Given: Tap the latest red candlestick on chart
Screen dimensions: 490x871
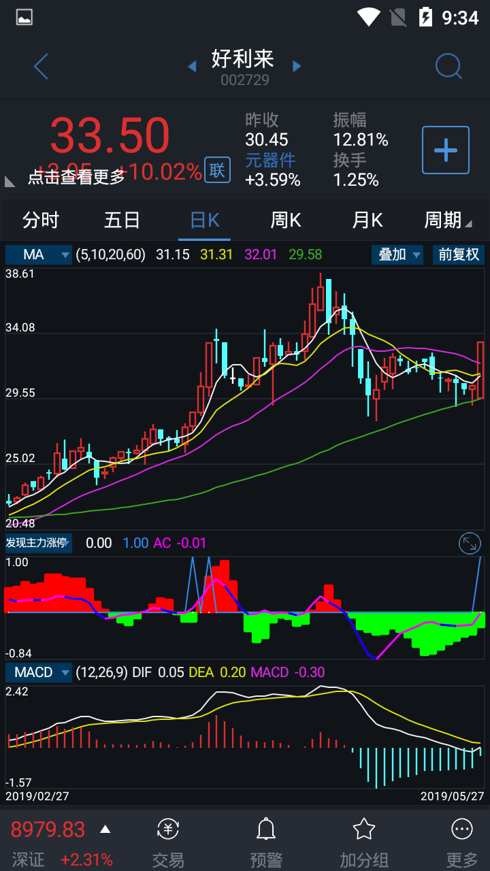Looking at the screenshot, I should 480,370.
